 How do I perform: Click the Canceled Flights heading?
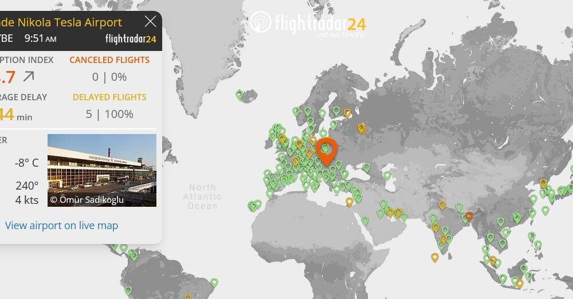(x=109, y=60)
